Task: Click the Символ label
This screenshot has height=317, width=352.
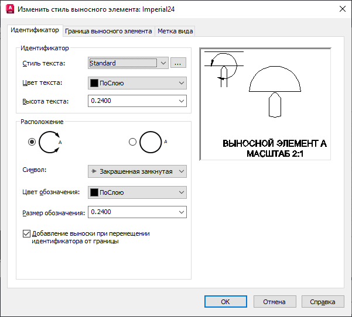Action: pos(34,170)
